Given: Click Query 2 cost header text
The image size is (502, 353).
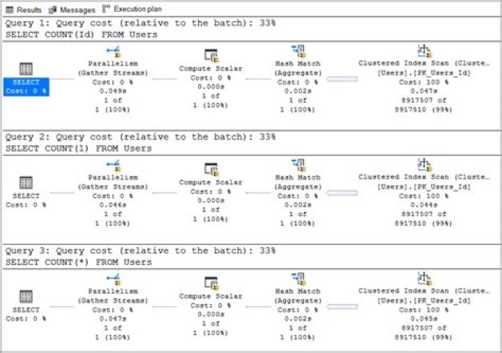Looking at the screenshot, I should point(140,137).
